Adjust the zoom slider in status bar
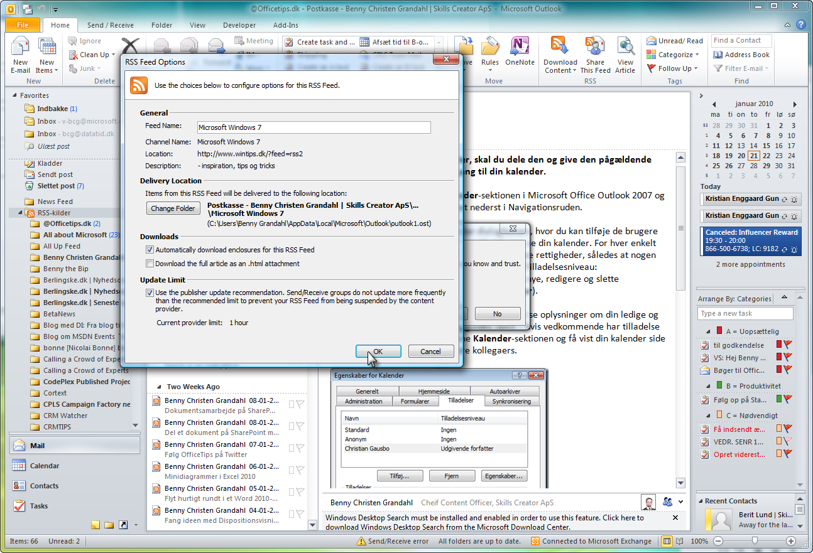 tap(755, 541)
